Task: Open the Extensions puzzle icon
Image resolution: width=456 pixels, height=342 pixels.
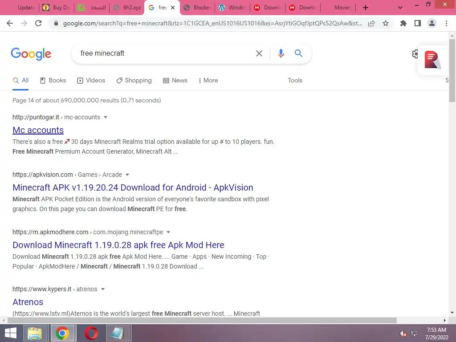Action: coord(403,23)
